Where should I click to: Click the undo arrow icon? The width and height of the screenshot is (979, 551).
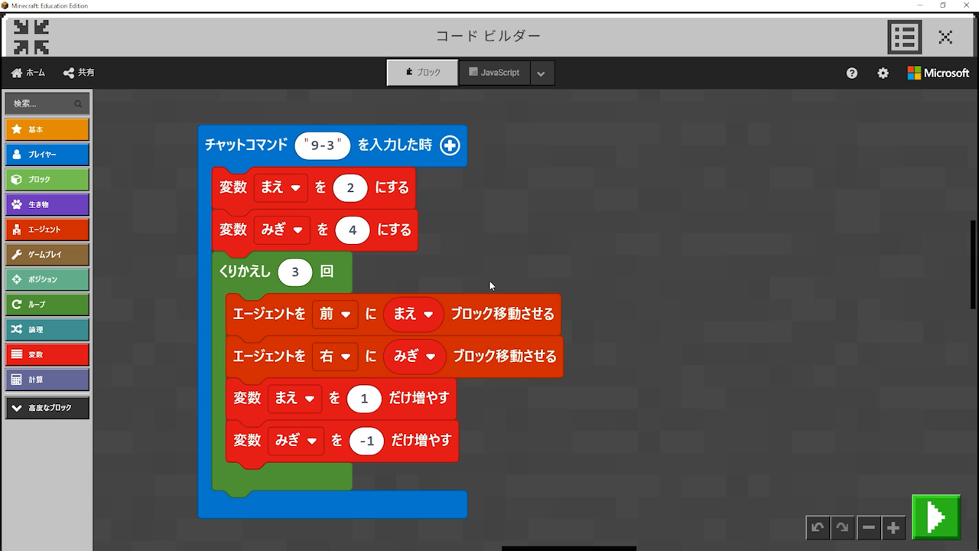coord(818,527)
